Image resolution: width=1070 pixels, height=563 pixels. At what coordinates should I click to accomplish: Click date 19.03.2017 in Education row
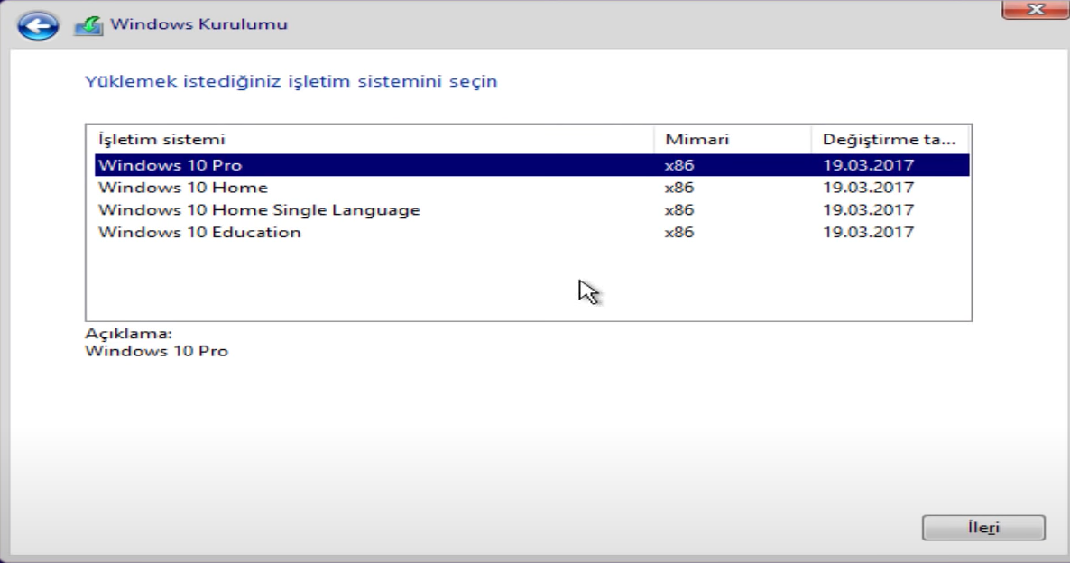point(868,233)
